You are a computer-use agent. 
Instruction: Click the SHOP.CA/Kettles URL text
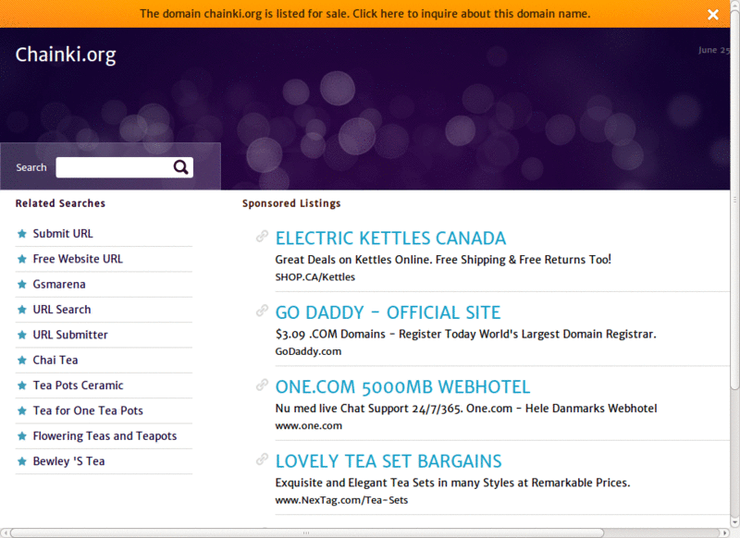tap(315, 277)
